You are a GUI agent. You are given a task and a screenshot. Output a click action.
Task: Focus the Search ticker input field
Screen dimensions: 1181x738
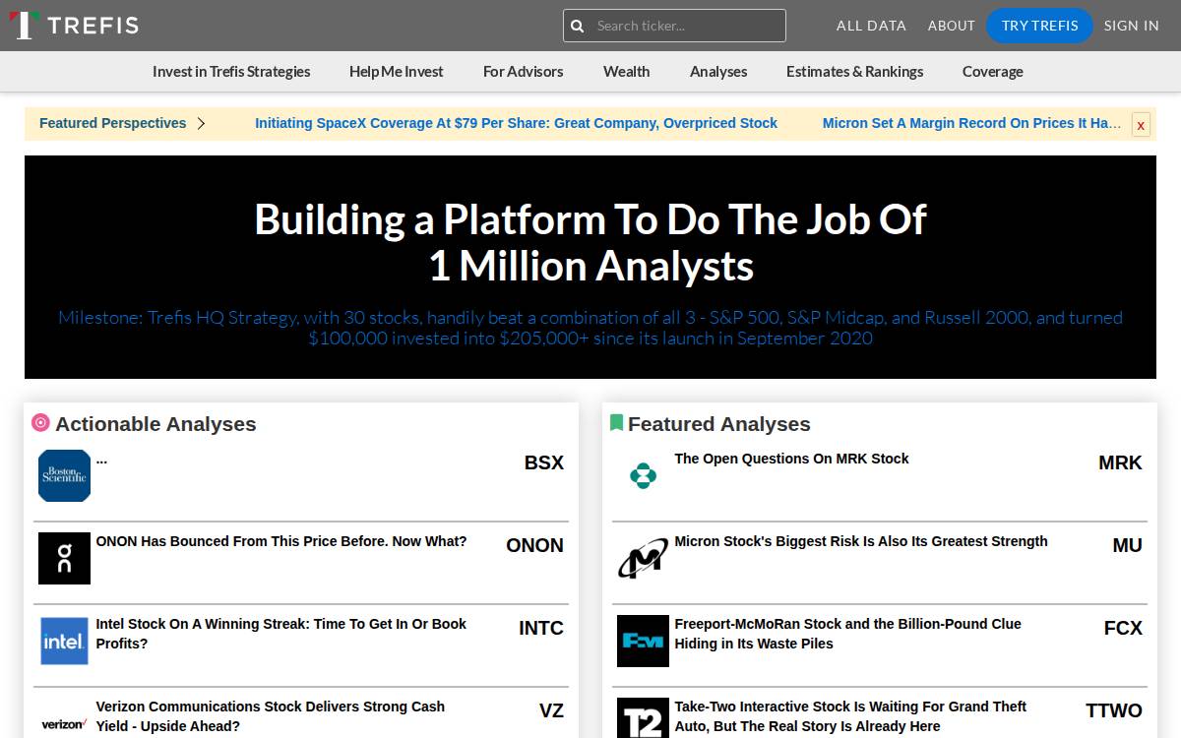674,26
